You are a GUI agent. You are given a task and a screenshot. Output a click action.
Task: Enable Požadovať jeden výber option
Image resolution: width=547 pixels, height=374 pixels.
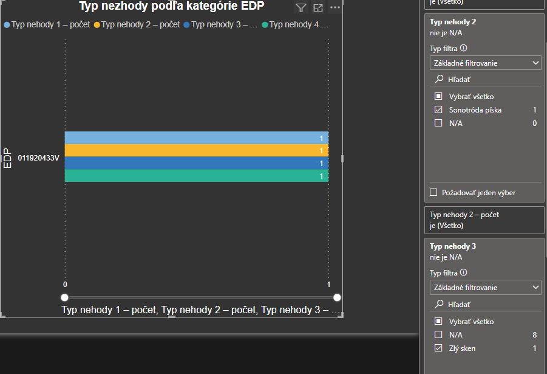[433, 192]
